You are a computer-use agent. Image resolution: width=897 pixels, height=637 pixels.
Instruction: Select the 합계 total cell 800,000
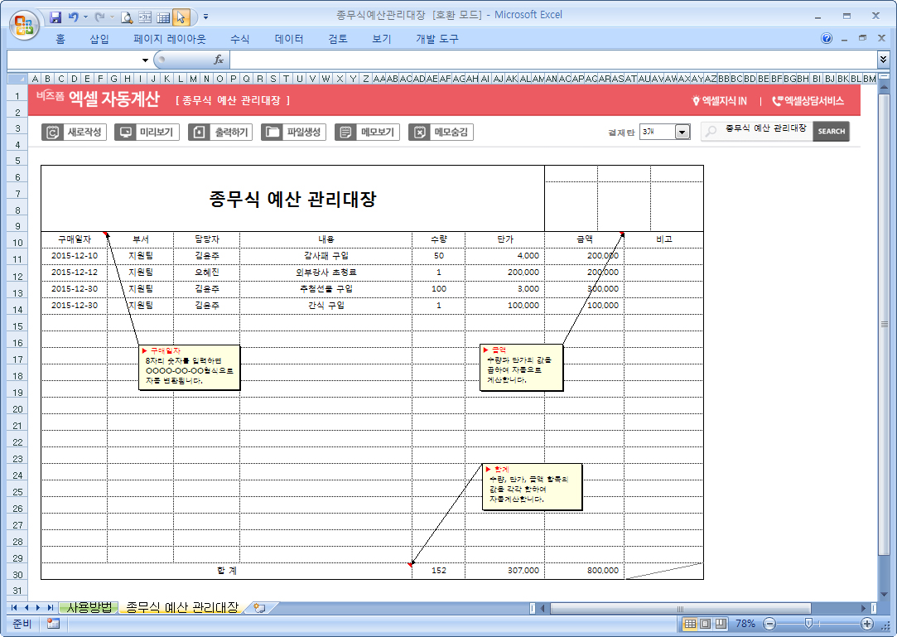(x=584, y=571)
